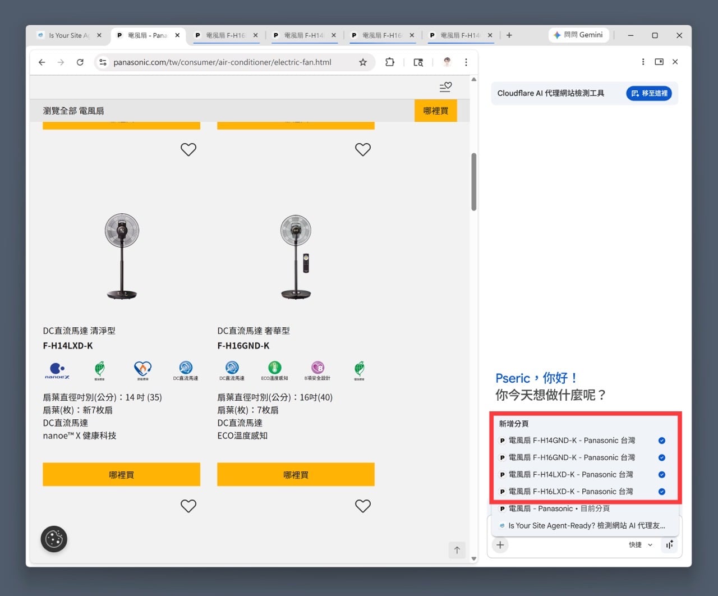Click the webpage vertical scrollbar thumb

coord(474,182)
